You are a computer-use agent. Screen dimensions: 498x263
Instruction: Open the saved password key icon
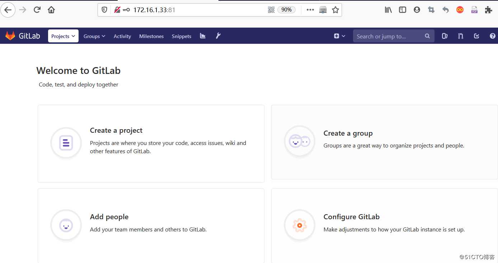click(x=126, y=10)
